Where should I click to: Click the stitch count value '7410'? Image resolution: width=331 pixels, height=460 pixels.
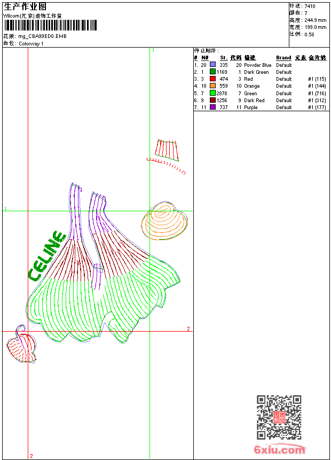[310, 6]
